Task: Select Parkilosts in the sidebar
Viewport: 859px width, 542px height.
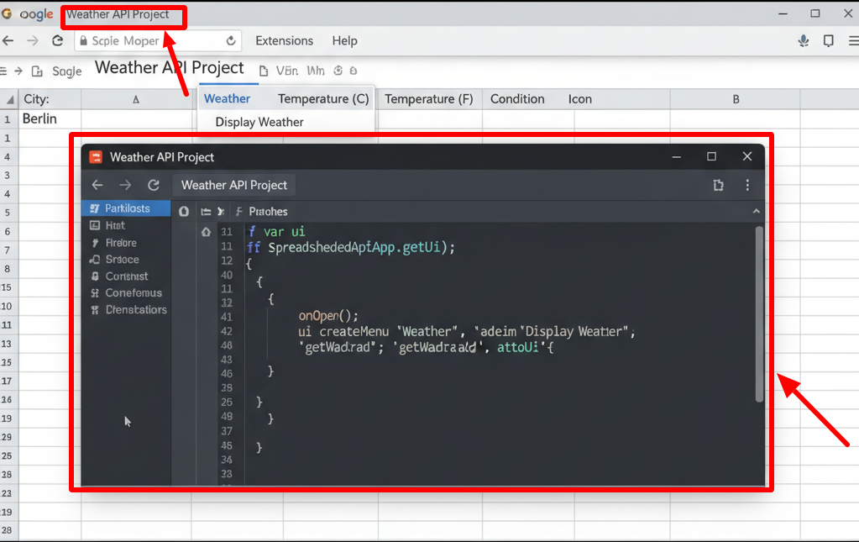Action: pos(127,208)
